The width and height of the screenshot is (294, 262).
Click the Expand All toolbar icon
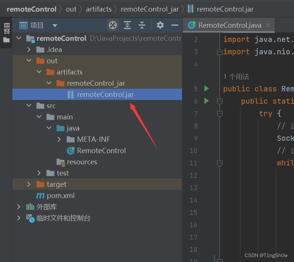coord(127,25)
